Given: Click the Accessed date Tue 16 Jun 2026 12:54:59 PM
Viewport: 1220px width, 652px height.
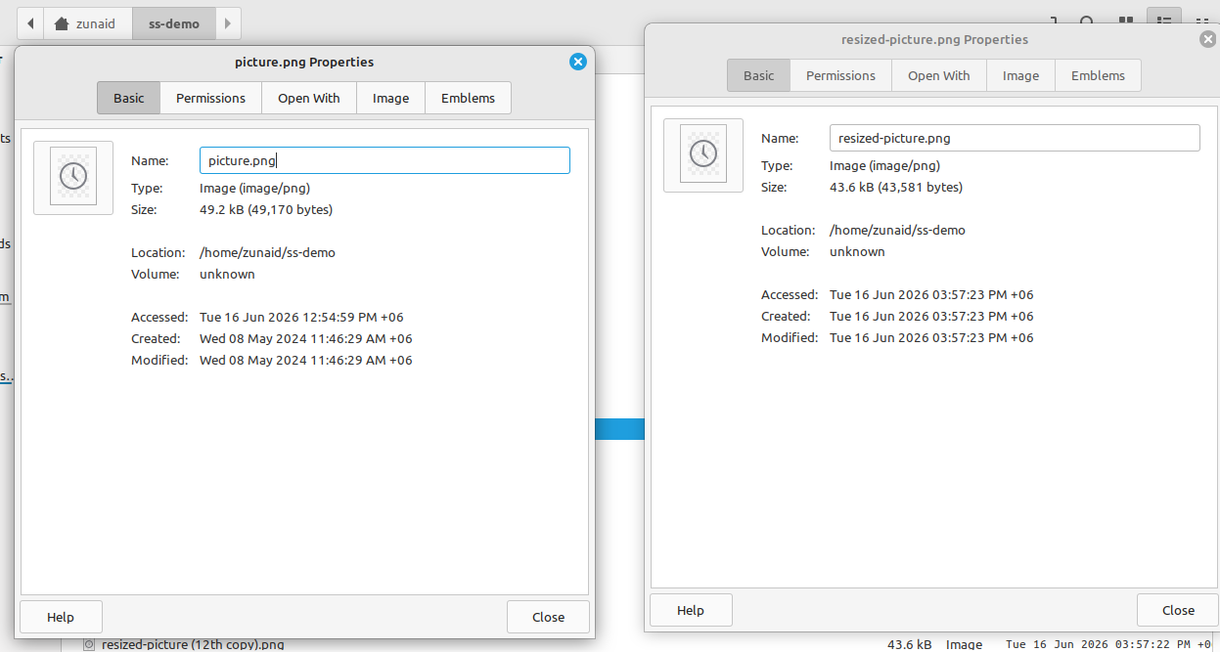Looking at the screenshot, I should coord(301,317).
